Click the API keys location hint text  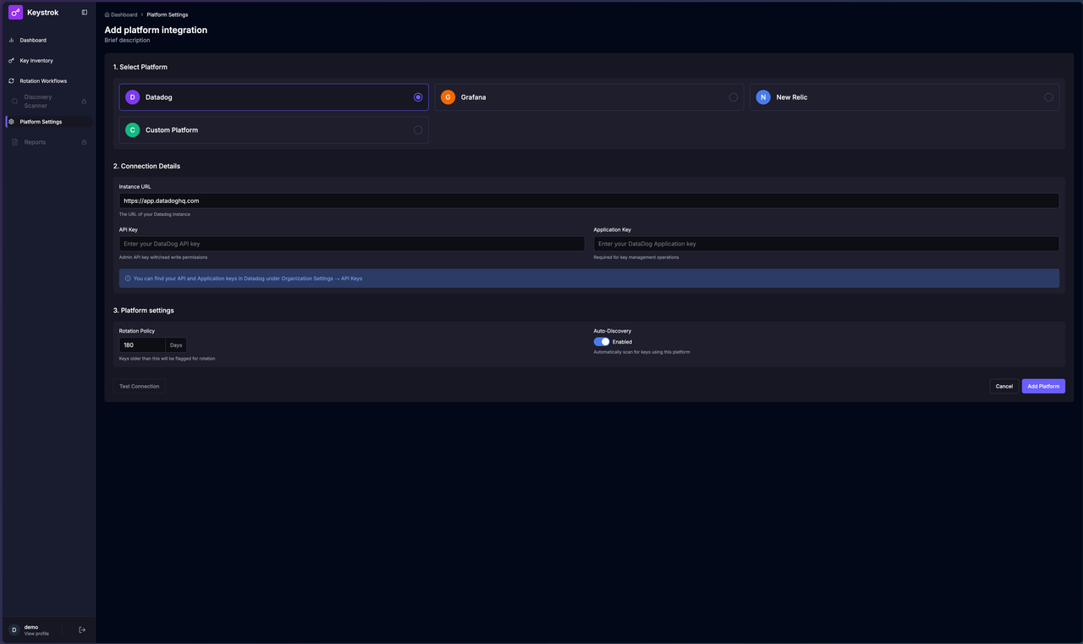point(248,278)
